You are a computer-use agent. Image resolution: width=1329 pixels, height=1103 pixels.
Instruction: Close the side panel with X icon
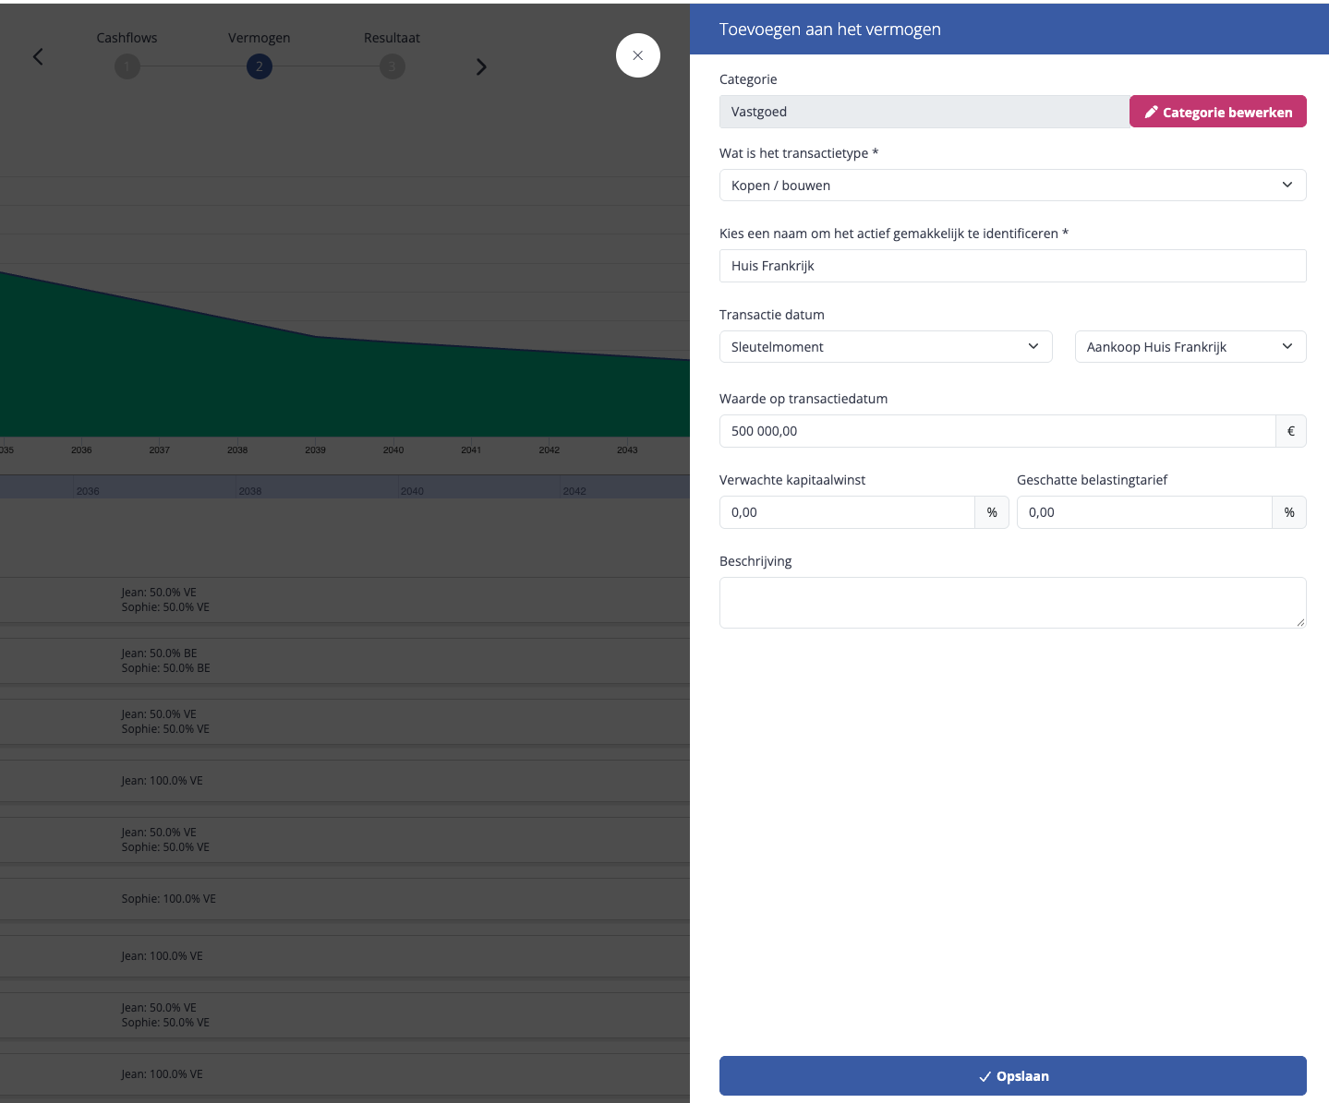(638, 55)
